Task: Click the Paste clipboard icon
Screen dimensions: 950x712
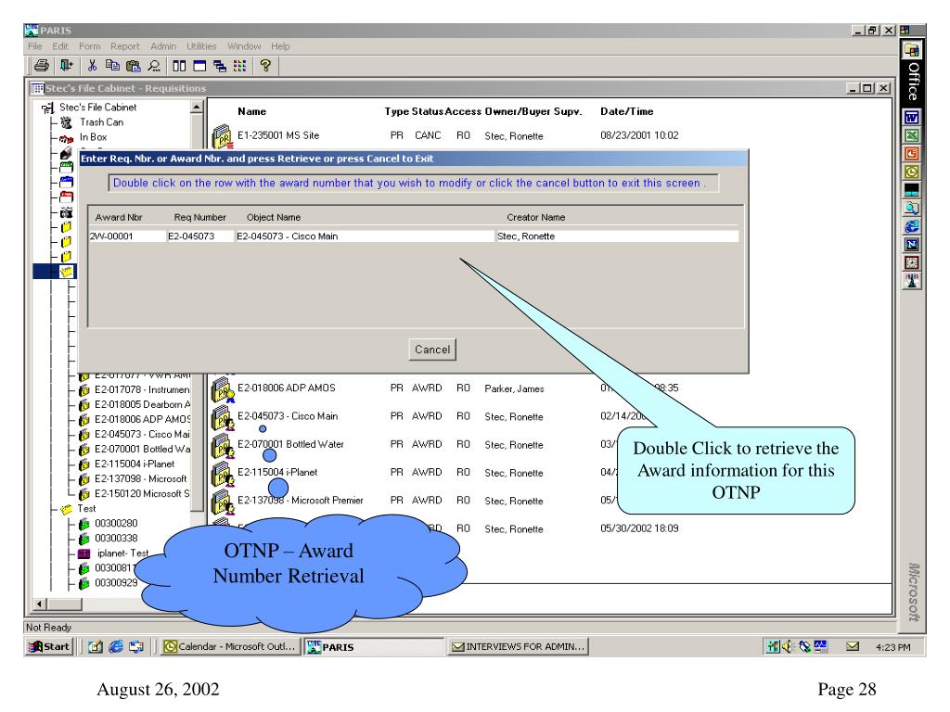Action: click(134, 66)
